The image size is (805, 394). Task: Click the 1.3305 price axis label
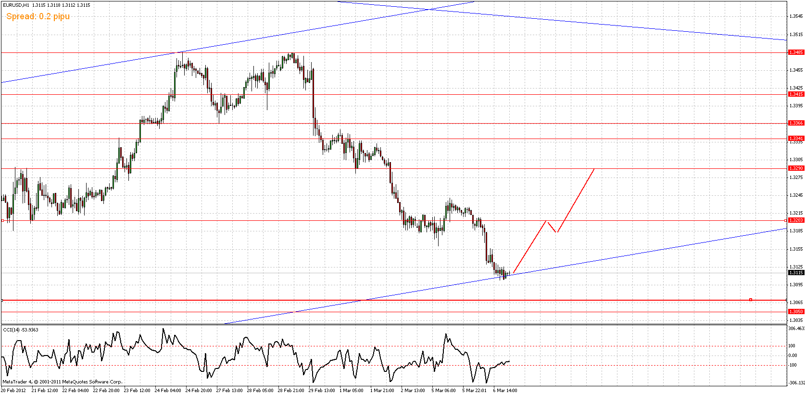tap(796, 160)
